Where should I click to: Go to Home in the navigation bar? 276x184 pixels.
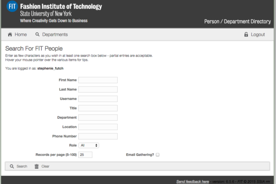tap(21, 34)
